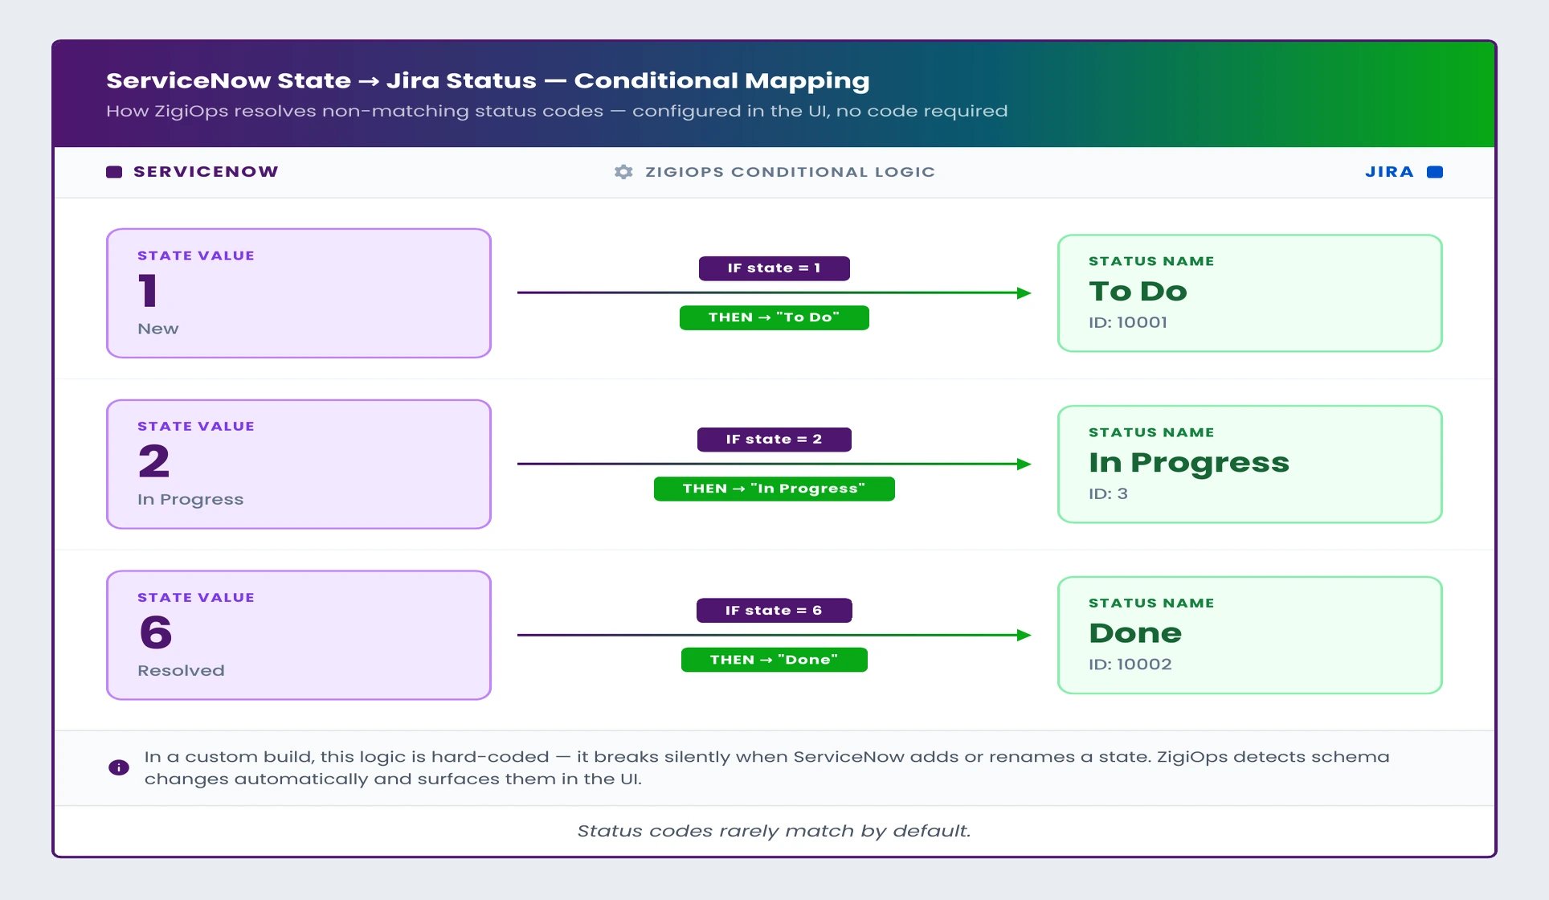The height and width of the screenshot is (900, 1549).
Task: Click the large state number 2
Action: pos(154,461)
